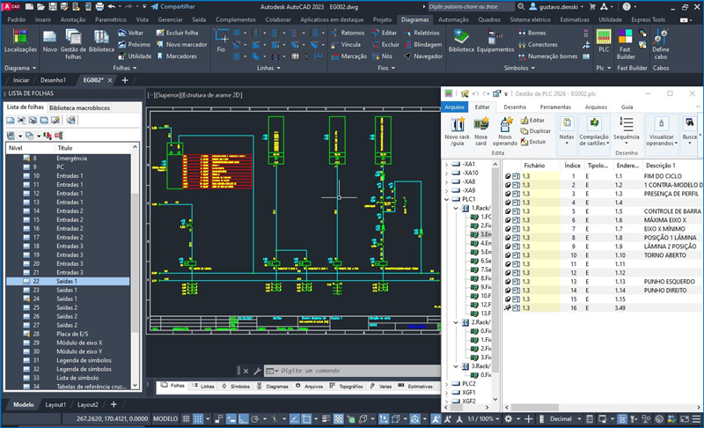Toggle MODELO space button in status bar
Screen dimensions: 704x428
165,419
